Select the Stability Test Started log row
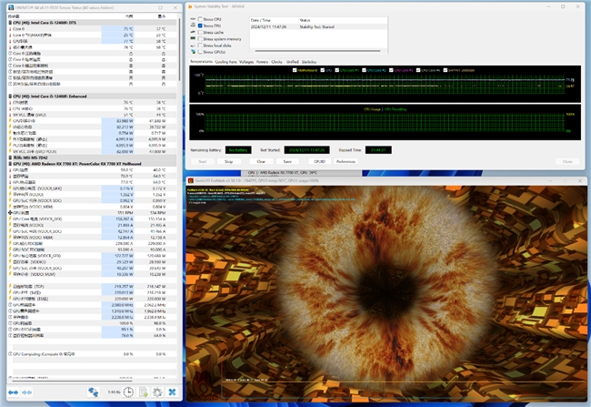This screenshot has width=591, height=407. (x=318, y=26)
